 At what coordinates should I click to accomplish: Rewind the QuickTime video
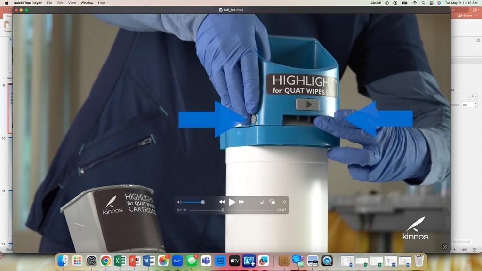click(222, 202)
